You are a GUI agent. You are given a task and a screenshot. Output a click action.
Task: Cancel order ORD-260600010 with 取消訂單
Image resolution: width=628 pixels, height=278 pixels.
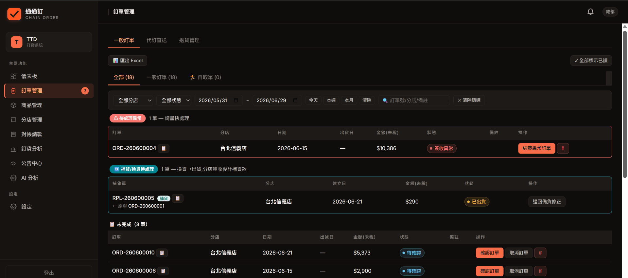click(519, 253)
